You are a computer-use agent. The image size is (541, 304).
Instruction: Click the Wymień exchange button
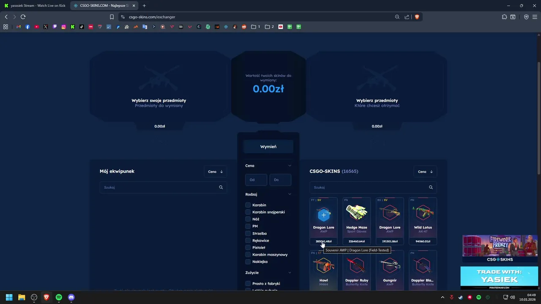click(x=268, y=147)
